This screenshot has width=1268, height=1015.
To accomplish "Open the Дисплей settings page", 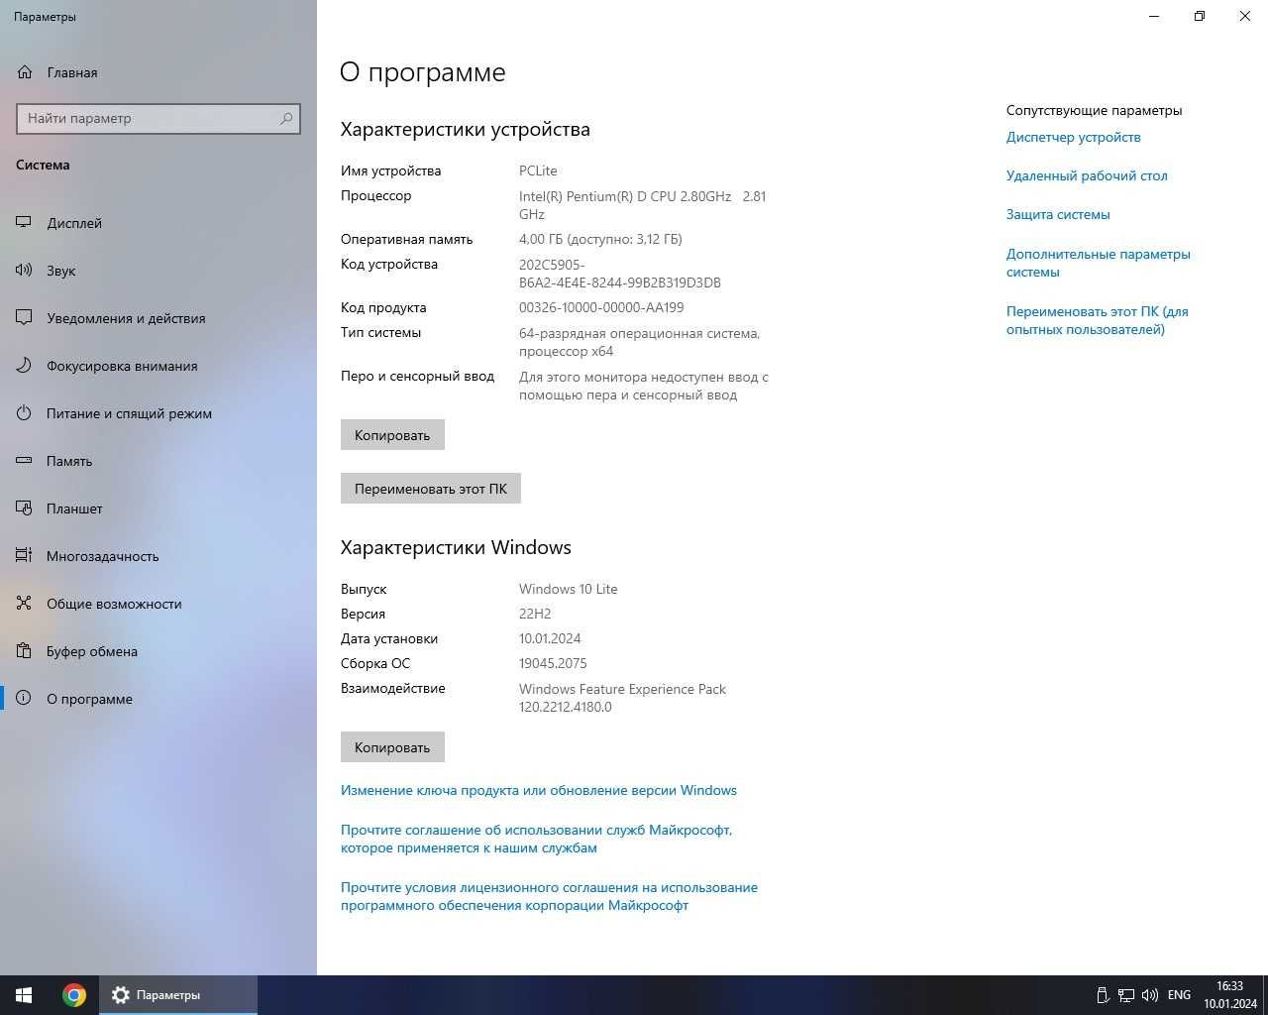I will pyautogui.click(x=158, y=223).
